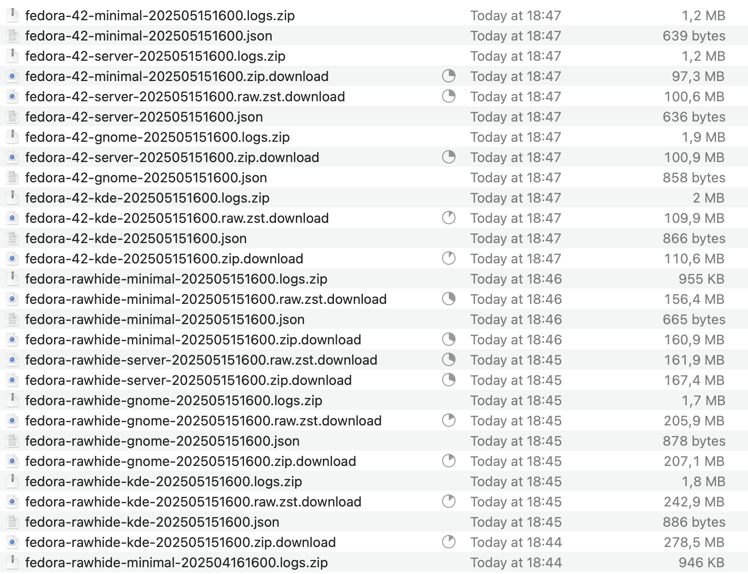Select file name fedora-rawhide-server-202505151600.zip.download
The height and width of the screenshot is (574, 748).
coord(188,380)
